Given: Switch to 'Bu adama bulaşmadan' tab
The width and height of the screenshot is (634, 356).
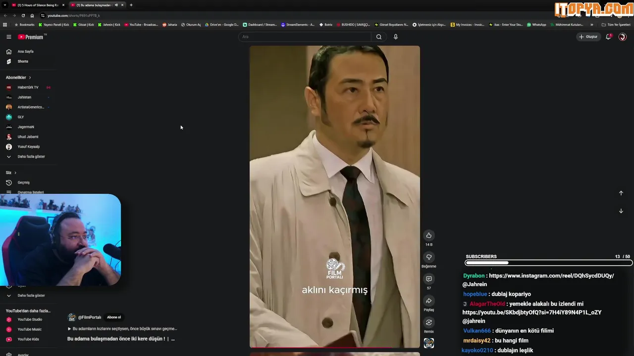Looking at the screenshot, I should pos(97,5).
